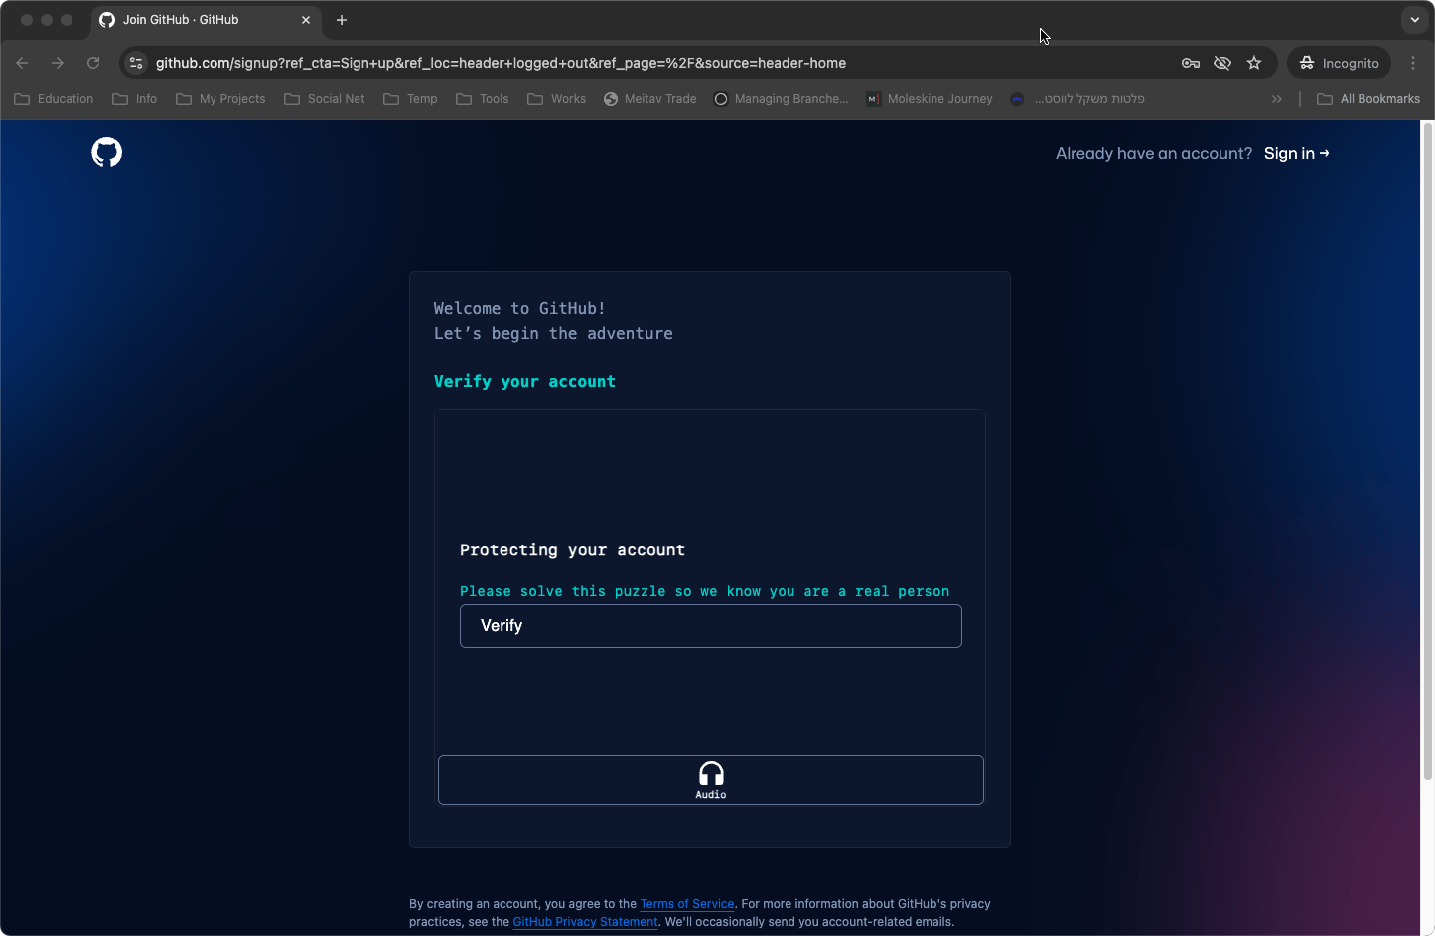
Task: Show hidden bookmarks with the double chevron
Action: point(1277,99)
